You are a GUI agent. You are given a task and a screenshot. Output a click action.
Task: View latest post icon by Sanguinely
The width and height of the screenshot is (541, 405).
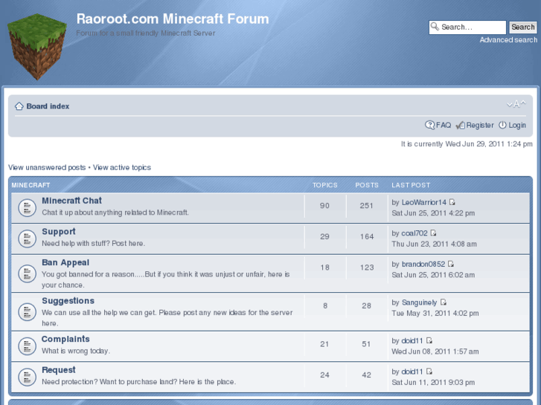[x=443, y=302]
